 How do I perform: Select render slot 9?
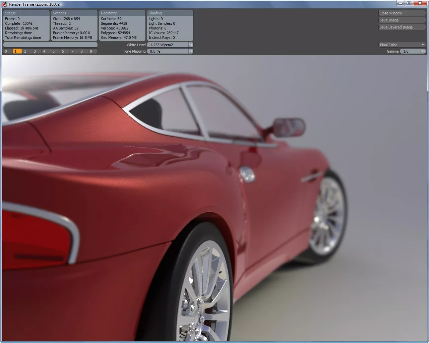coord(90,51)
